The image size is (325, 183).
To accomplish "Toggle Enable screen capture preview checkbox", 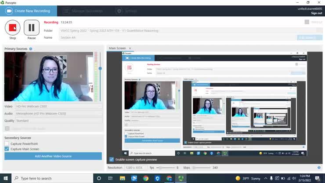I will point(112,159).
